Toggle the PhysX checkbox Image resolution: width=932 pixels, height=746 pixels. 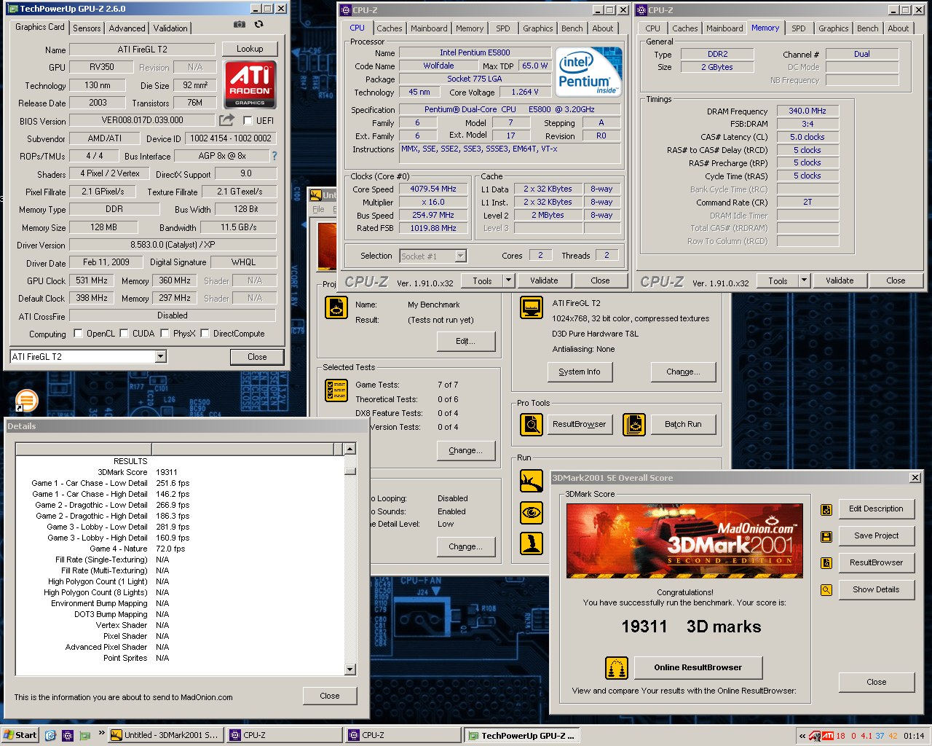[165, 334]
